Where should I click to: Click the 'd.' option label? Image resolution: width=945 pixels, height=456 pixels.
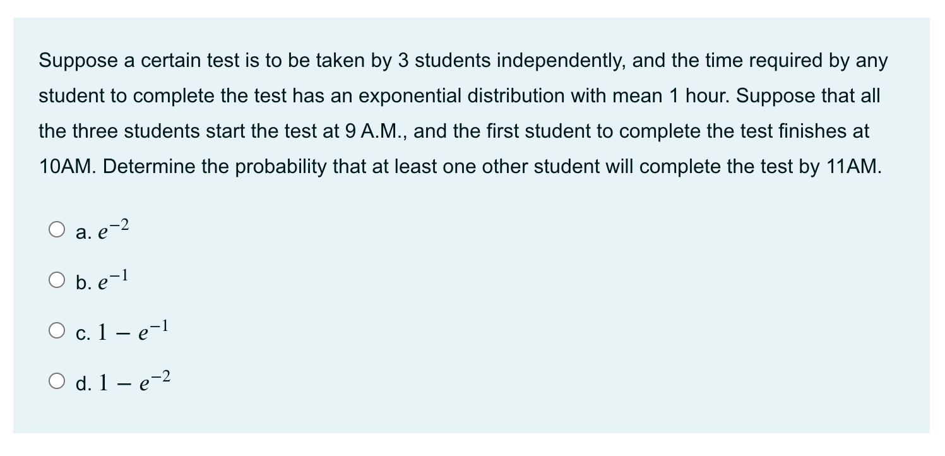(82, 384)
